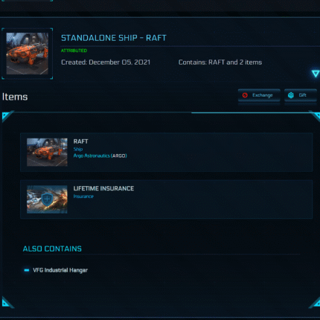Click the ALSO CONTAINS section heading
The image size is (320, 320).
pyautogui.click(x=52, y=249)
